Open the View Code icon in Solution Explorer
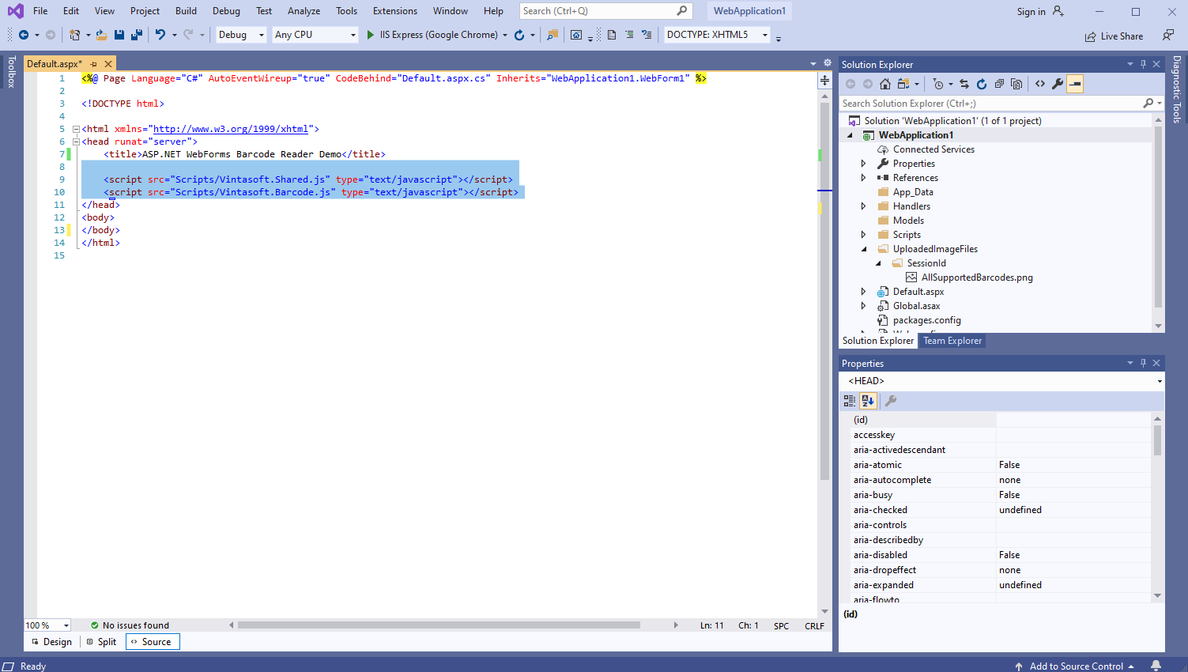The height and width of the screenshot is (672, 1188). (x=1040, y=84)
